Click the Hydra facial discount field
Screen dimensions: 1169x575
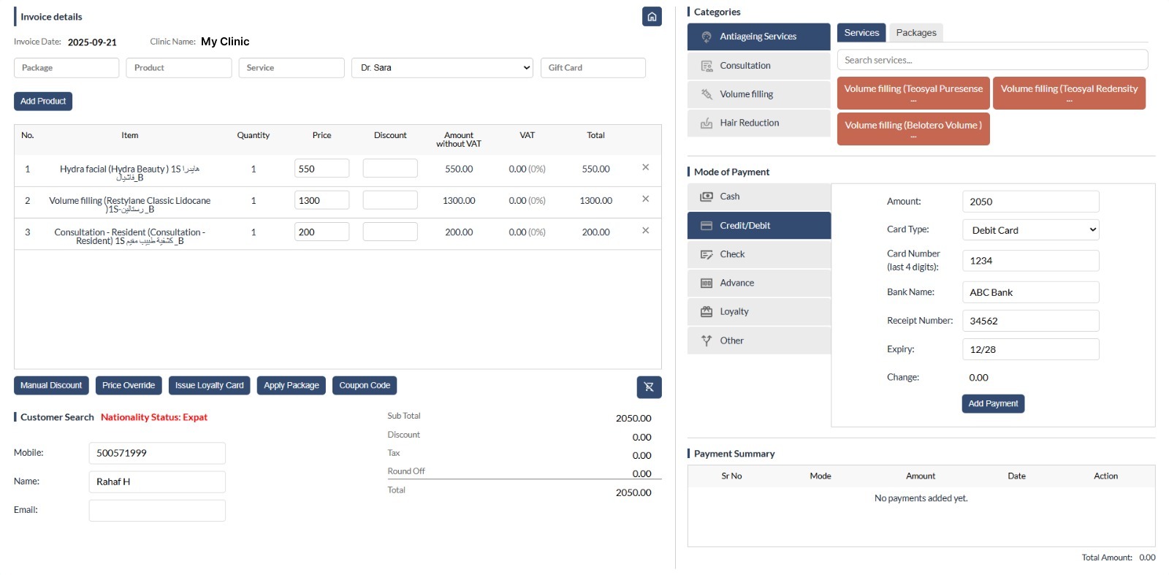click(390, 169)
